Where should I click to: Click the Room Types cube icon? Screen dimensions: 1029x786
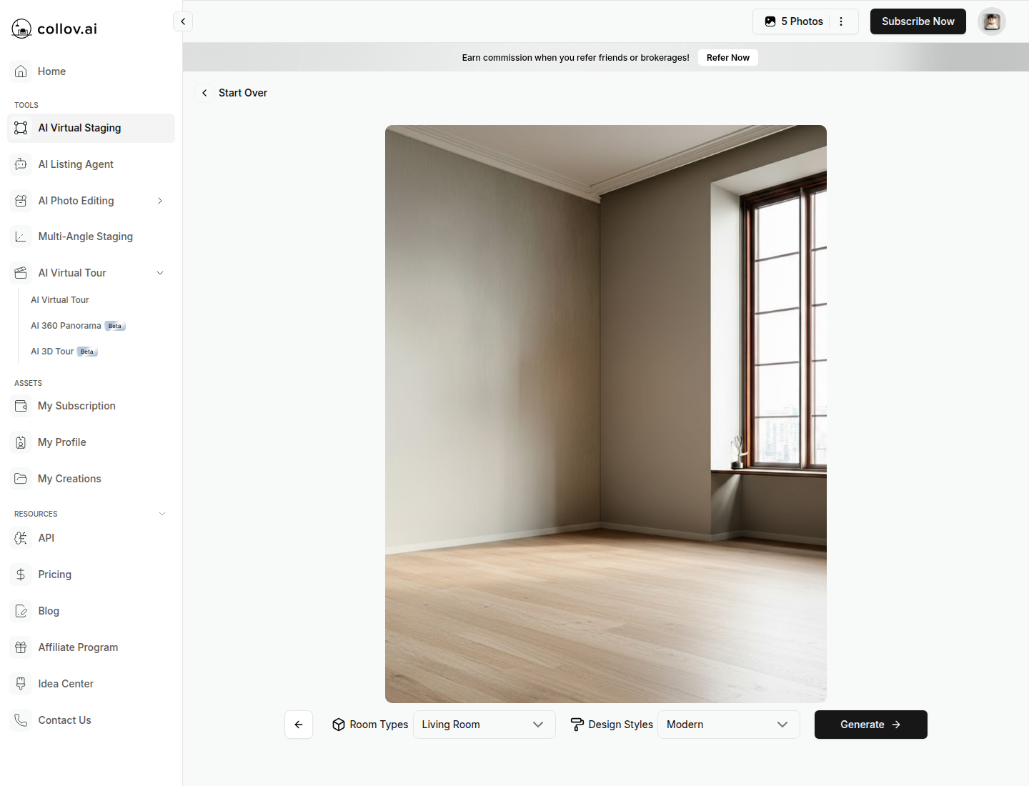(339, 725)
